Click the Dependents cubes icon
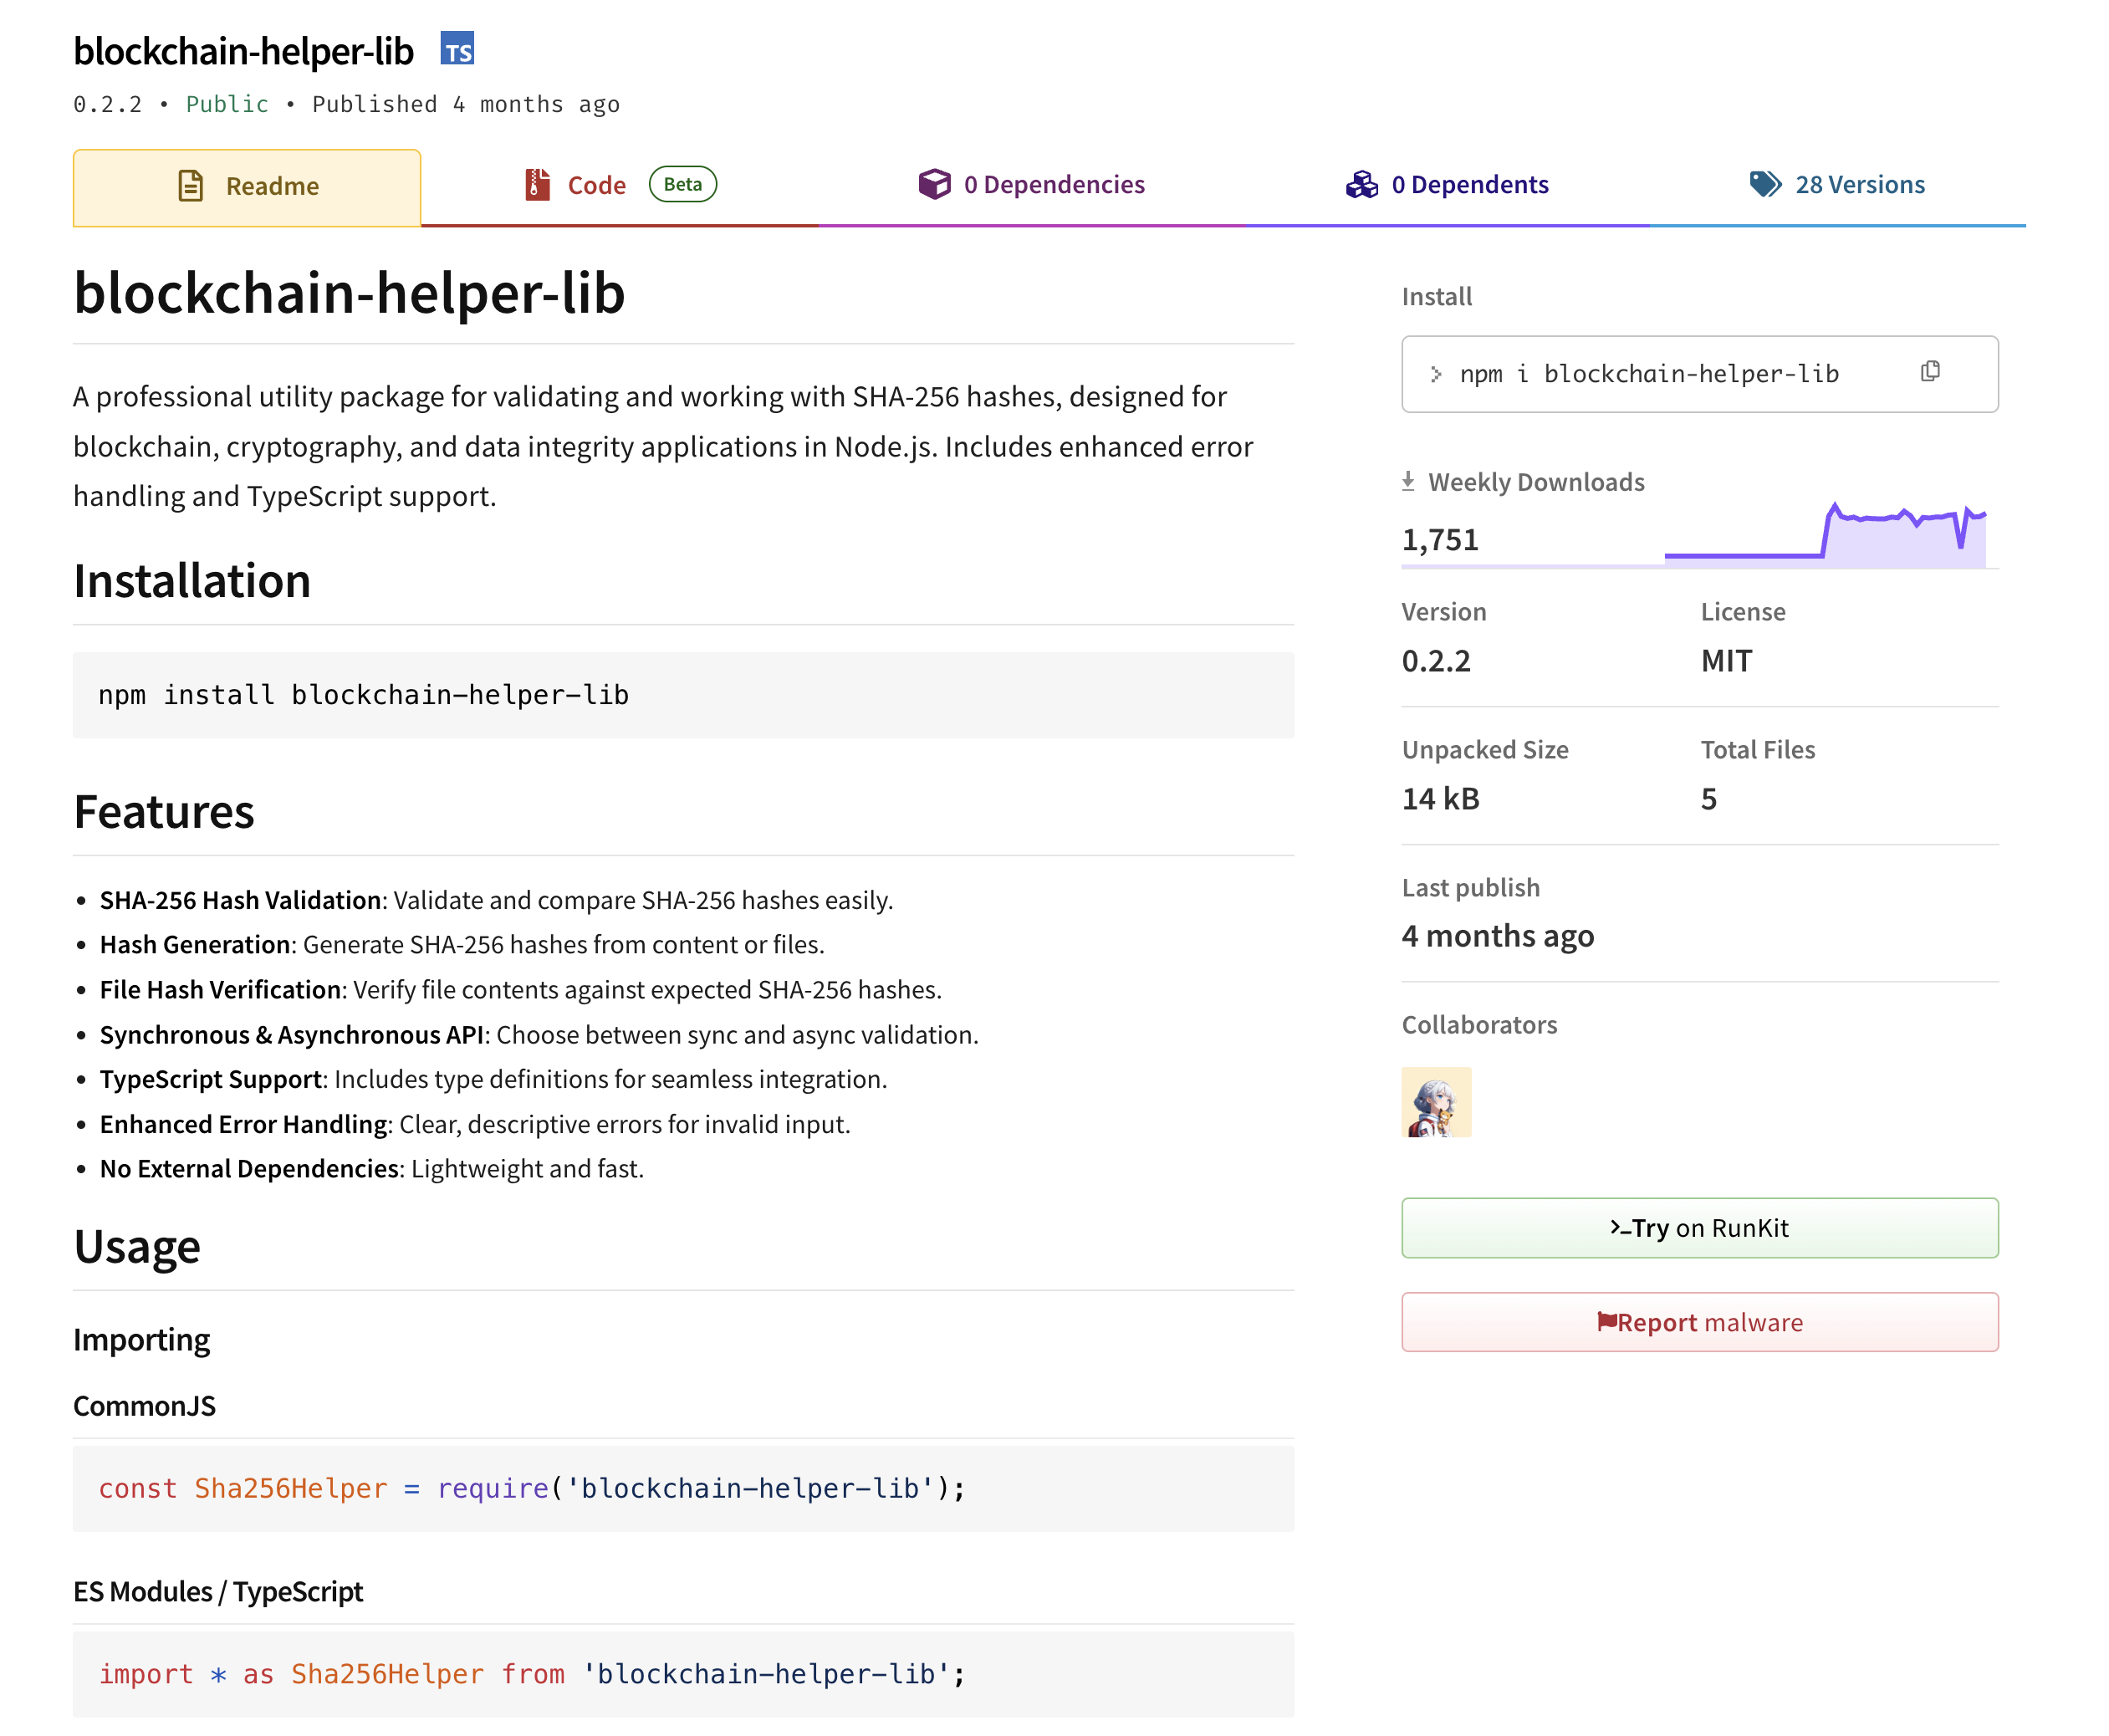The height and width of the screenshot is (1736, 2109). pos(1361,185)
